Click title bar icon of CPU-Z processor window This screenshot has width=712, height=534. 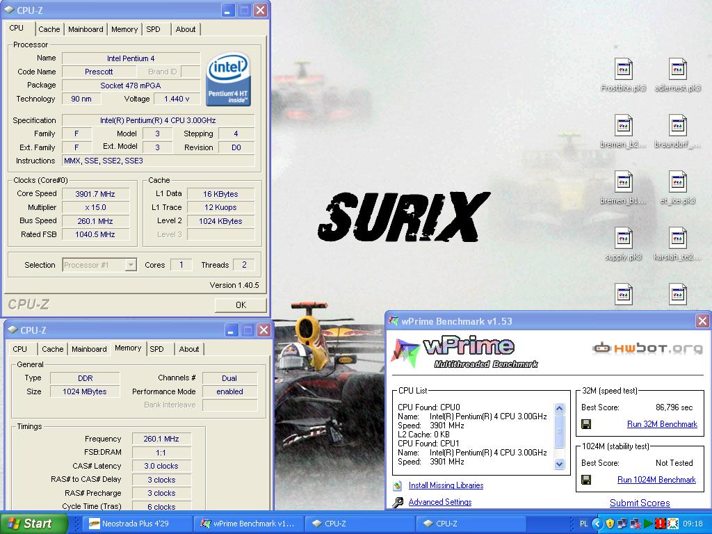9,10
